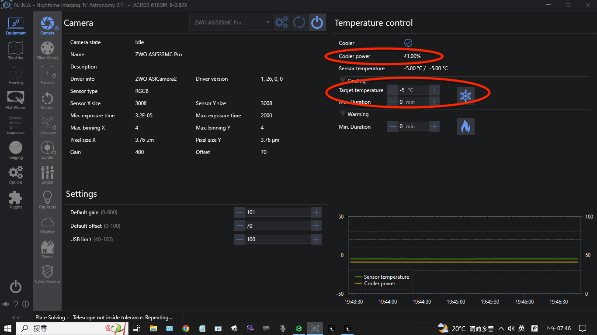
Task: Start cooling with the snowflake button
Action: point(465,96)
